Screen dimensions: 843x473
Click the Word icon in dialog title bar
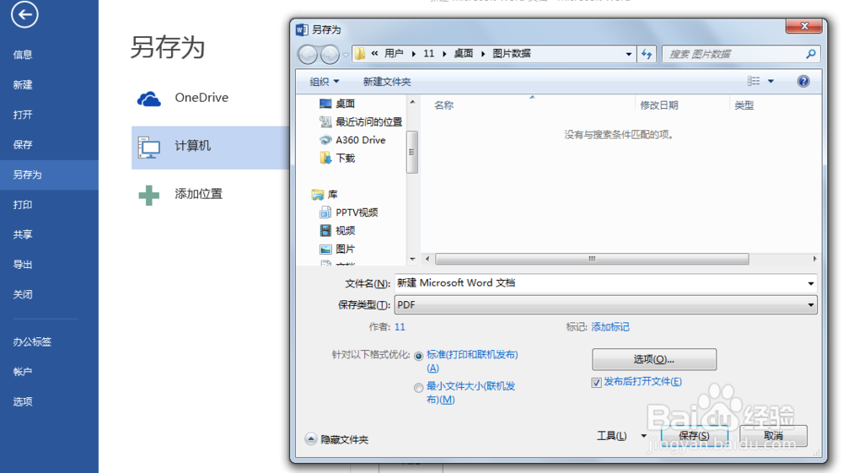302,30
